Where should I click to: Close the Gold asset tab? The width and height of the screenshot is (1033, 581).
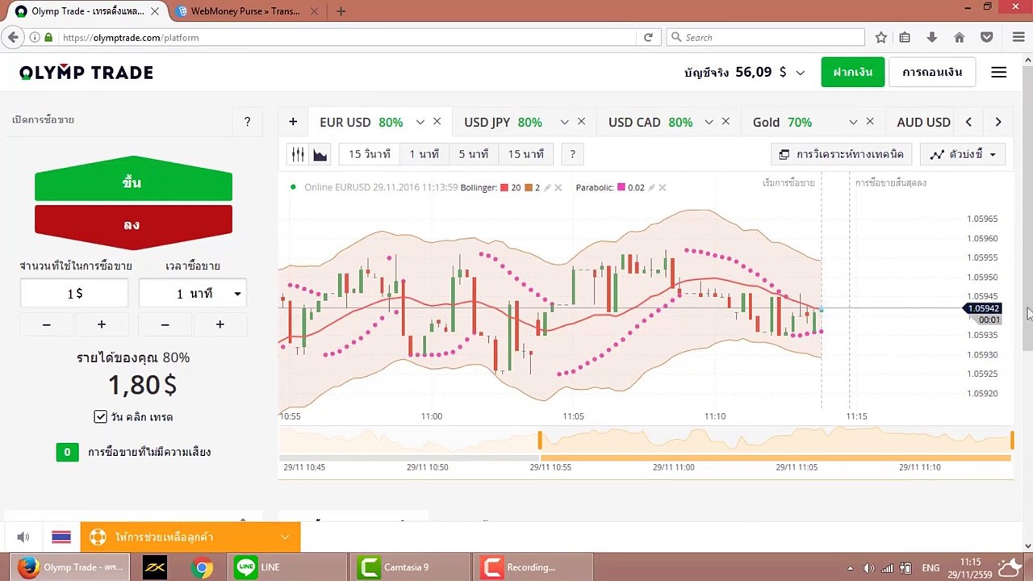870,122
